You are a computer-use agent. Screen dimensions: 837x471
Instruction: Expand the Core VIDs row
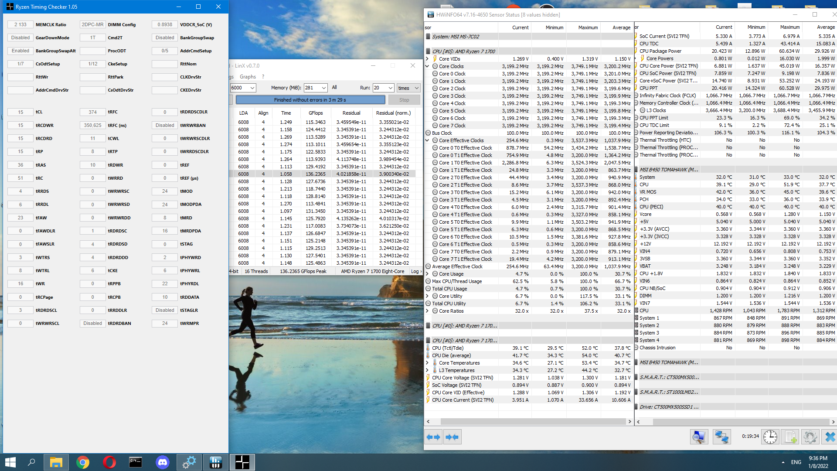[427, 59]
